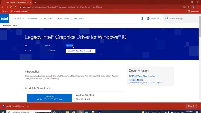Click 'Windows 10, 64-bit*' text

[85, 95]
